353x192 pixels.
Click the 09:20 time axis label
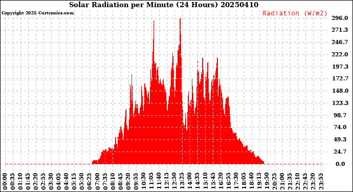click(x=128, y=182)
